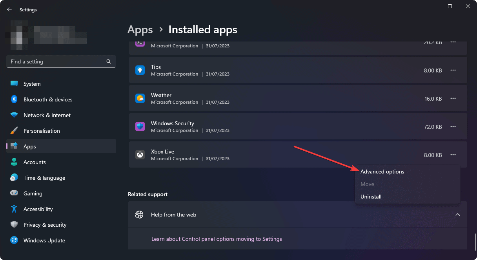Navigate to Apps via the breadcrumb
The image size is (477, 260).
pos(140,29)
